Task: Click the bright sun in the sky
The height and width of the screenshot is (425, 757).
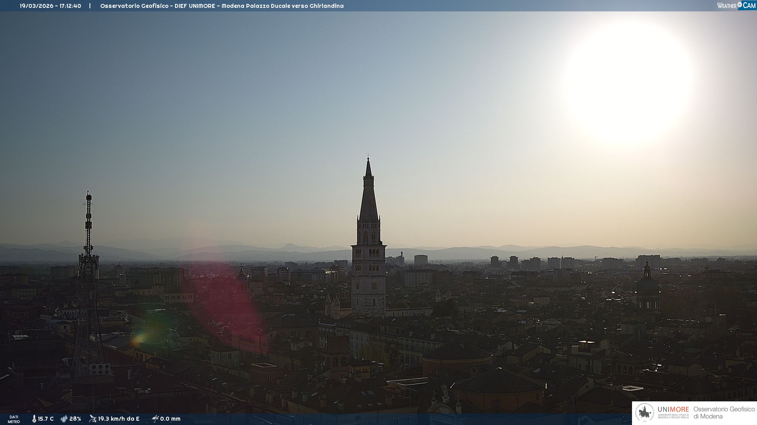Action: (x=629, y=83)
